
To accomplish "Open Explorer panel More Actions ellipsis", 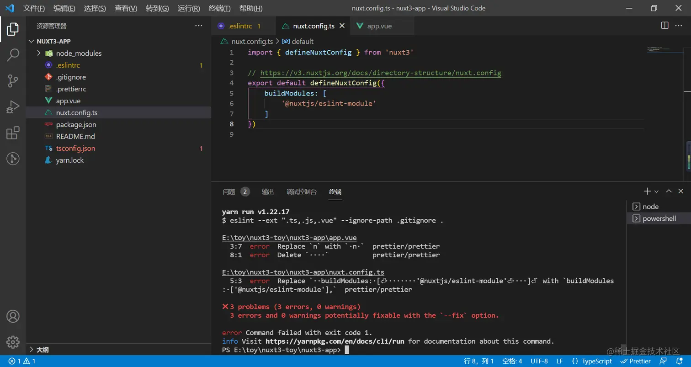I will 198,26.
